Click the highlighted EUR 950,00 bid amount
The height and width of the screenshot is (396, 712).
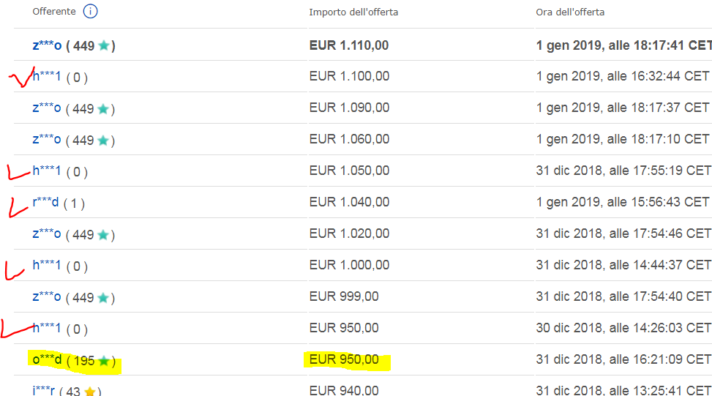coord(344,359)
